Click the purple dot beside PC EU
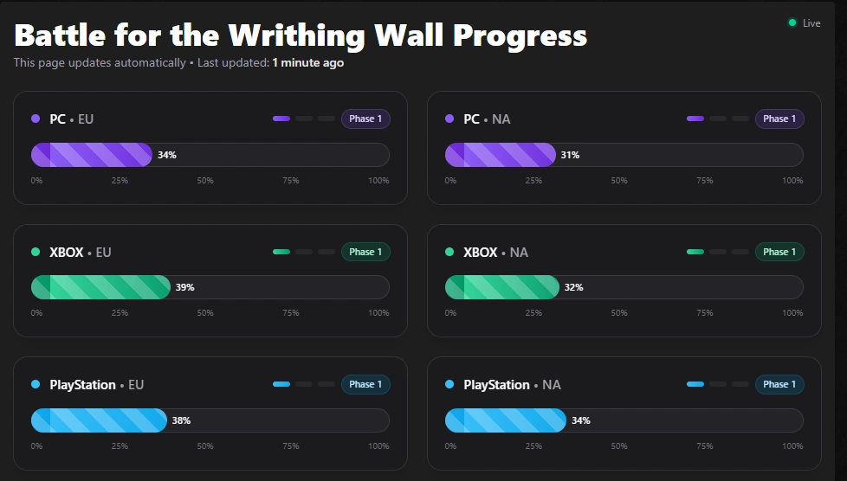Image resolution: width=847 pixels, height=481 pixels. tap(36, 119)
